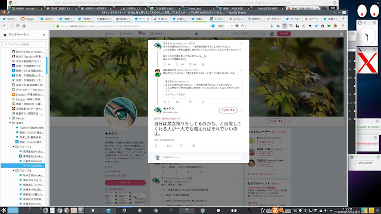Viewport: 381px width, 214px height.
Task: Save page to Pocket icon
Action: tap(237, 26)
